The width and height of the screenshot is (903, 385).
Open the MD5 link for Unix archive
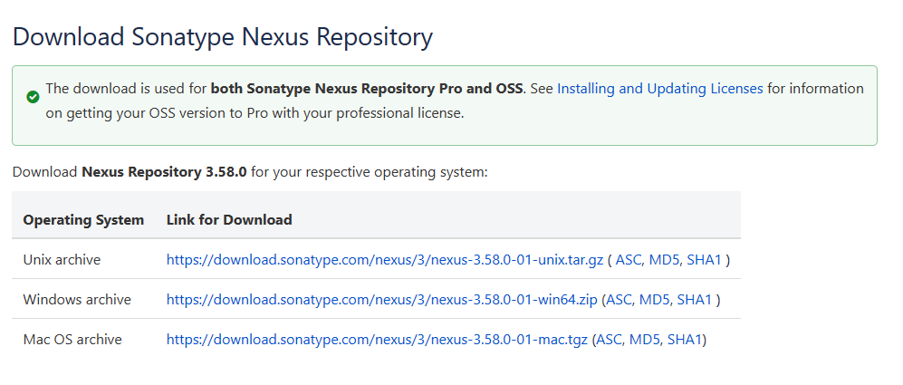coord(665,260)
